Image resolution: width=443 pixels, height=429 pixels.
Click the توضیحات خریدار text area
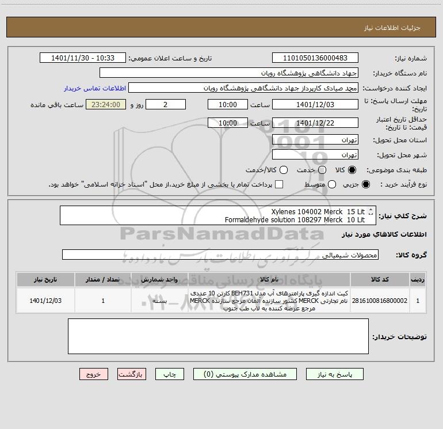tap(218, 336)
